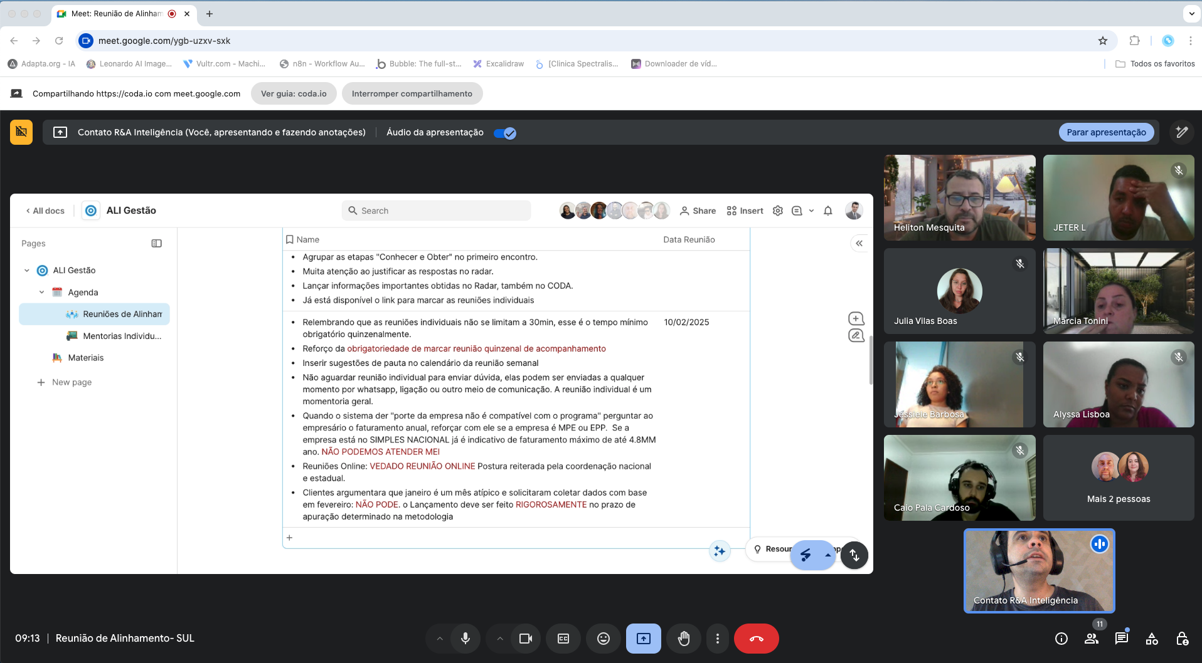Viewport: 1202px width, 663px height.
Task: Click the annotation pen icon in presentation bar
Action: pyautogui.click(x=1182, y=132)
